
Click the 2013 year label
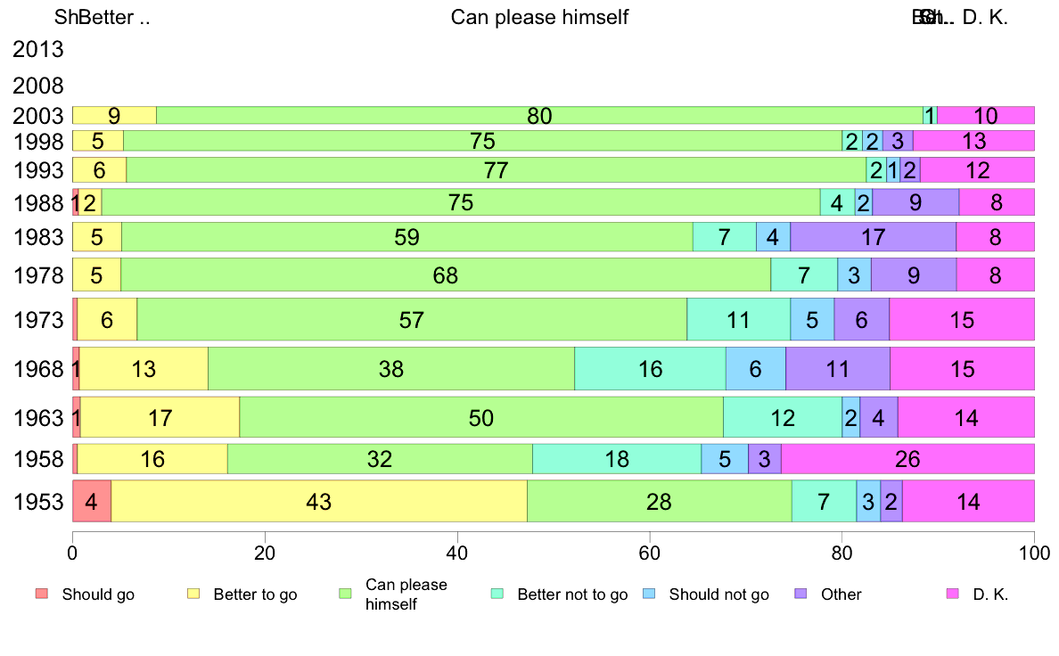(37, 49)
